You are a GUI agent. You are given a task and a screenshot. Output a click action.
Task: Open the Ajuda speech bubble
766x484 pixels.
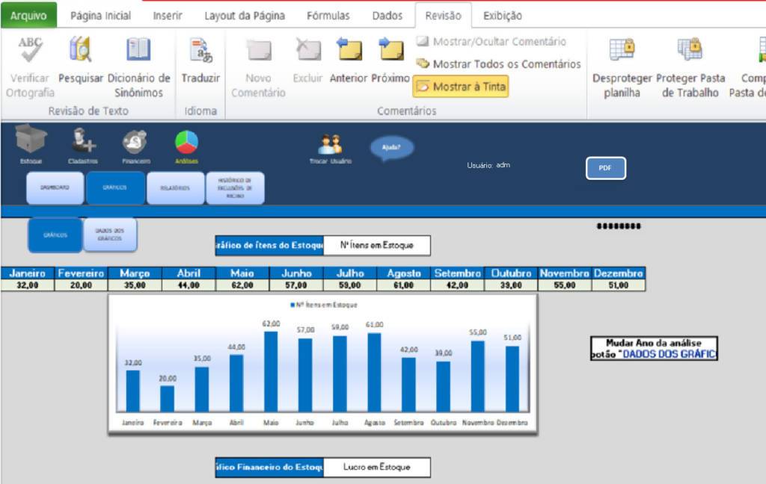(391, 147)
